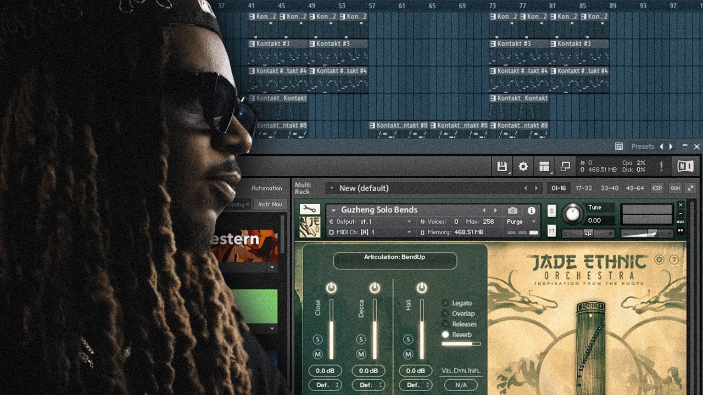Open the Kontakt save/files menu (floppy icon)

click(x=502, y=166)
